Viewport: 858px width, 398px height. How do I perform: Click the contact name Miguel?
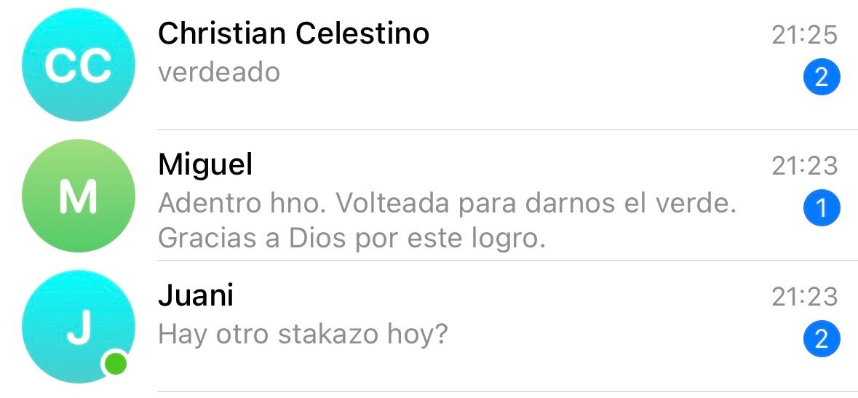[x=205, y=165]
